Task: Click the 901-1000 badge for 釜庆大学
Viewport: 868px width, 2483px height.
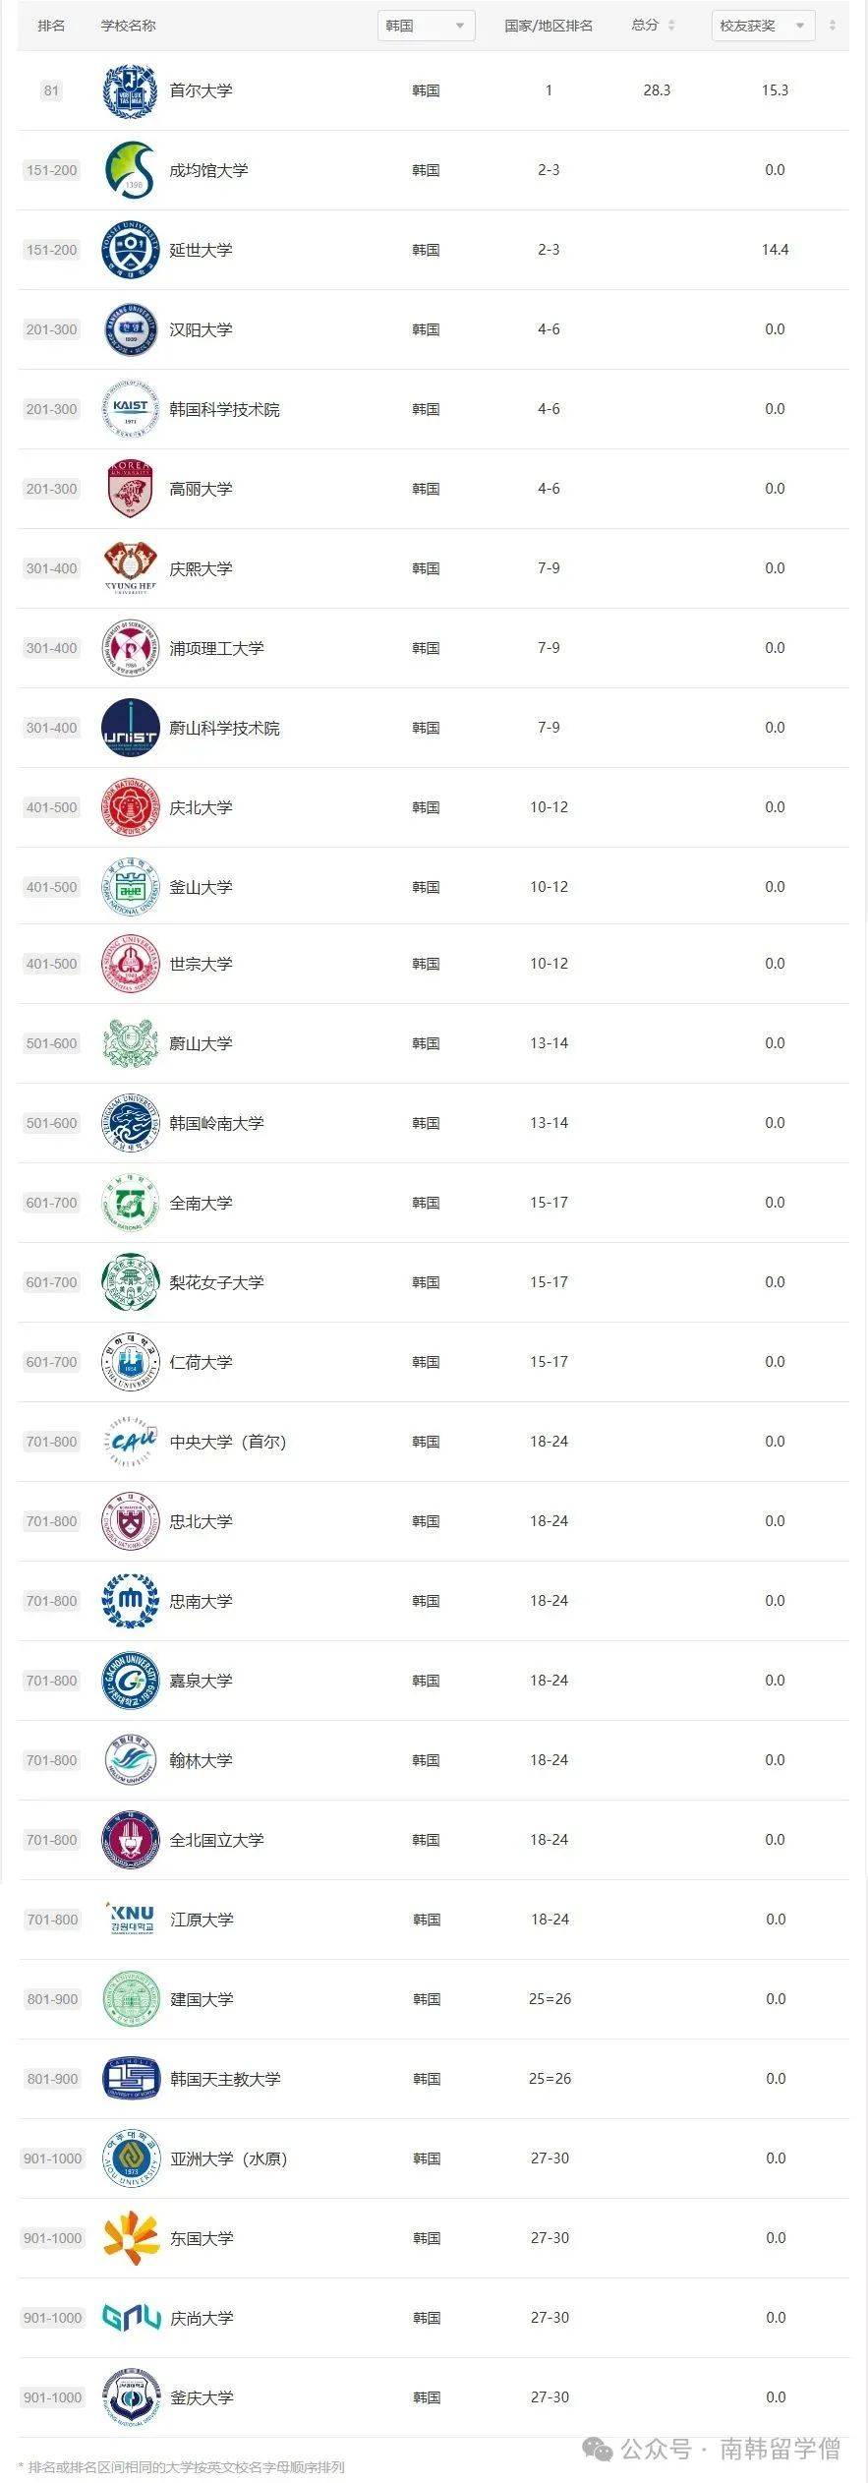Action: 53,2396
